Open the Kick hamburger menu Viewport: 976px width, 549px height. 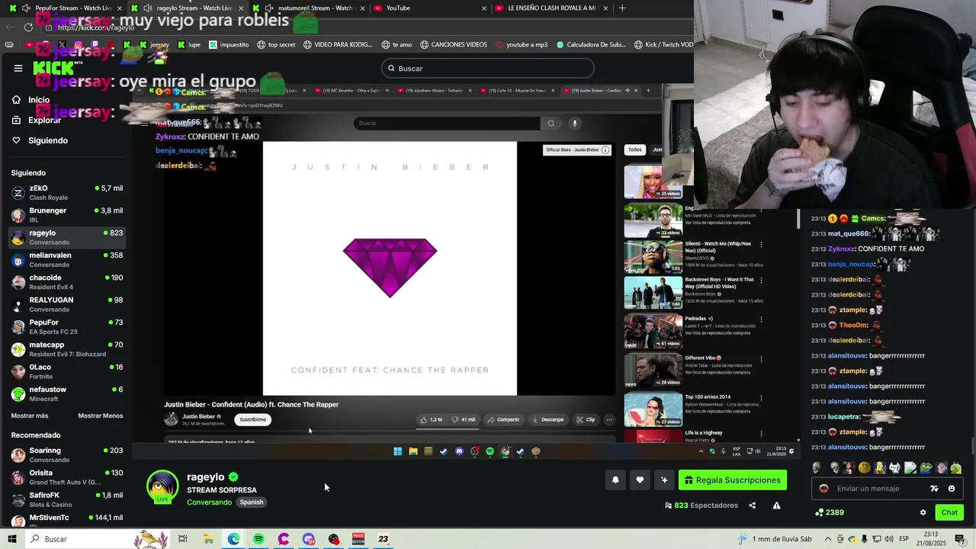point(18,68)
